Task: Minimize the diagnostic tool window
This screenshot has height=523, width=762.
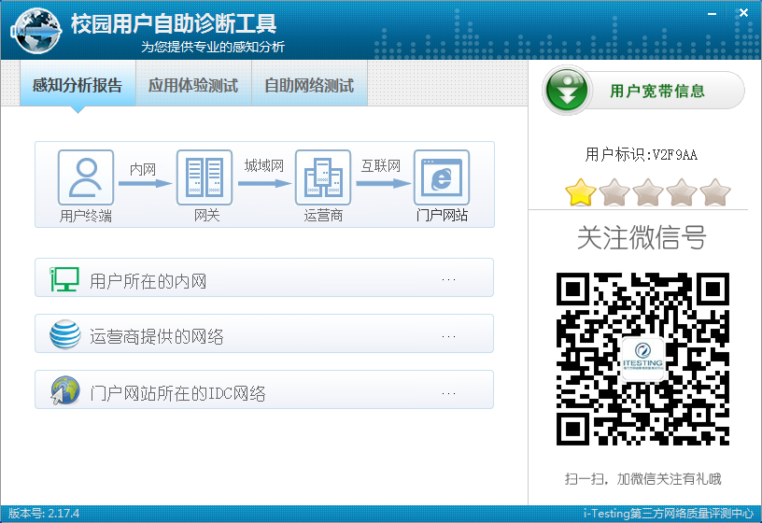Action: click(712, 14)
